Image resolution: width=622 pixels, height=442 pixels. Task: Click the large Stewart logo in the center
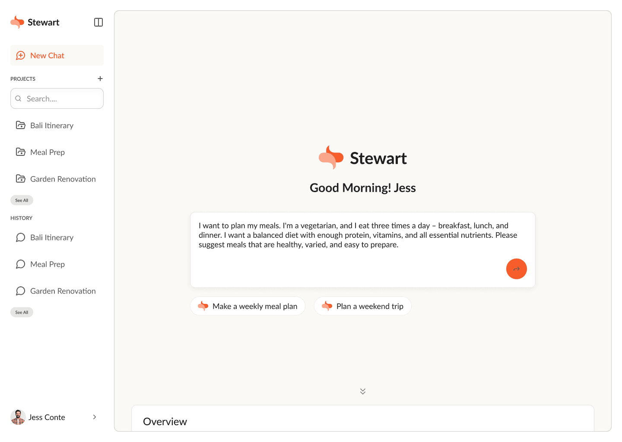[x=363, y=158]
